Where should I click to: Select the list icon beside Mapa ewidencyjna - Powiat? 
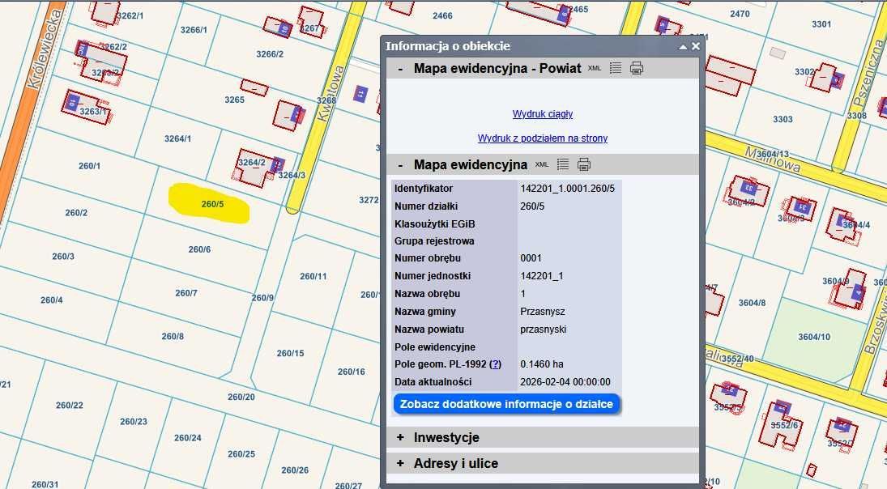[616, 67]
